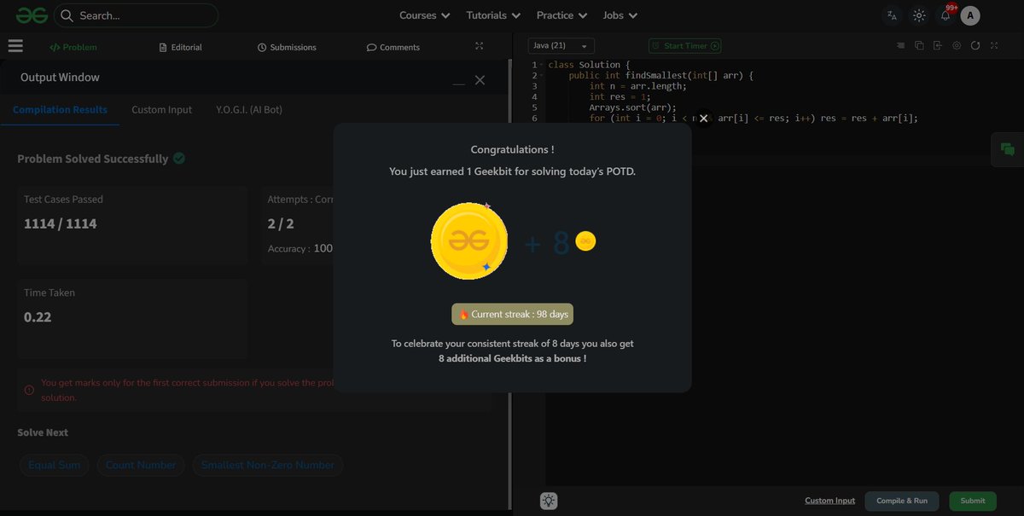Open the green chat bubble widget
The image size is (1024, 516).
(x=1007, y=149)
